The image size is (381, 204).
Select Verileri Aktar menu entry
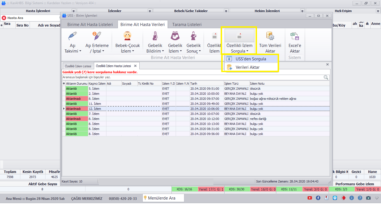pos(247,67)
